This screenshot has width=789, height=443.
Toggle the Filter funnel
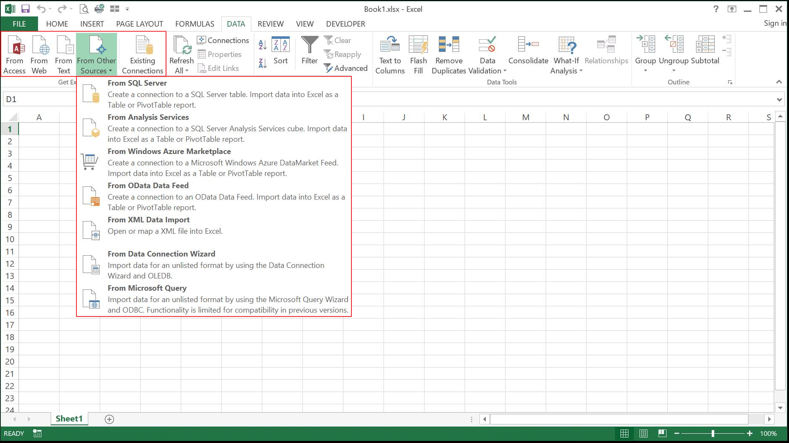tap(310, 51)
